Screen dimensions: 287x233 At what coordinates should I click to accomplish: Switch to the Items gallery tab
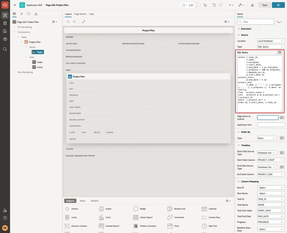[82, 201]
